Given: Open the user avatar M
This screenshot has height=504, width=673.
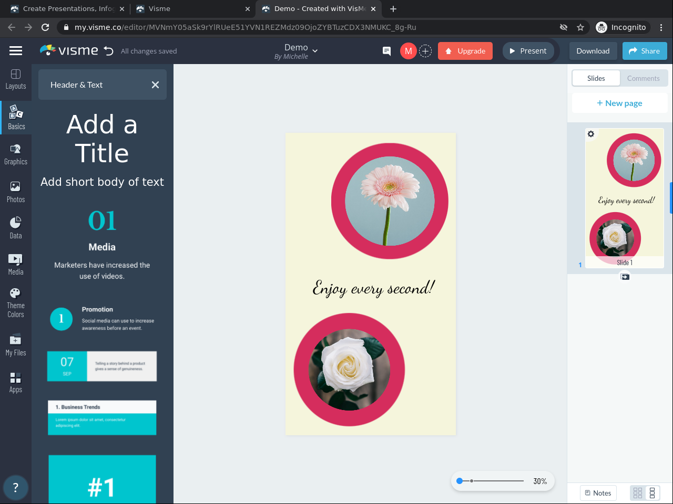Looking at the screenshot, I should (x=408, y=51).
